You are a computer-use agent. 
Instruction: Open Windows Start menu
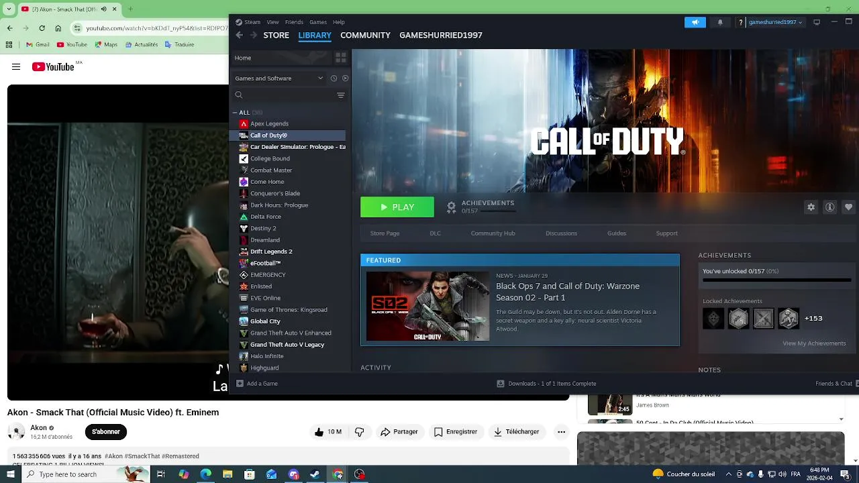coord(11,474)
